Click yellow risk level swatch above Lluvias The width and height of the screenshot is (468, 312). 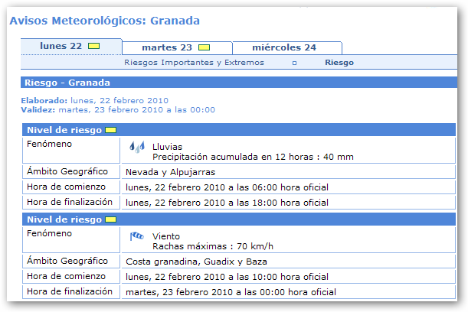(x=110, y=129)
